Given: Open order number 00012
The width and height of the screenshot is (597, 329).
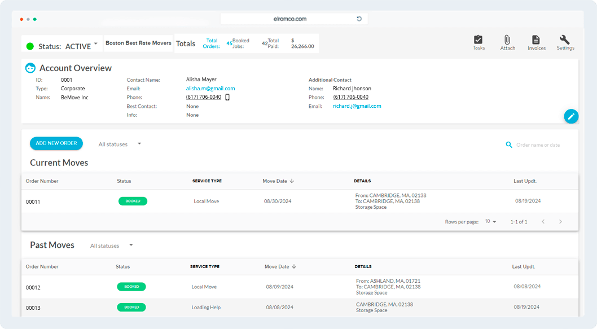Looking at the screenshot, I should click(33, 287).
